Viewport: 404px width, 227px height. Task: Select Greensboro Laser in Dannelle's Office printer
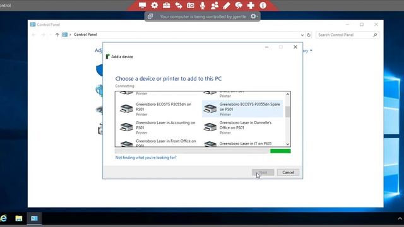pyautogui.click(x=242, y=127)
